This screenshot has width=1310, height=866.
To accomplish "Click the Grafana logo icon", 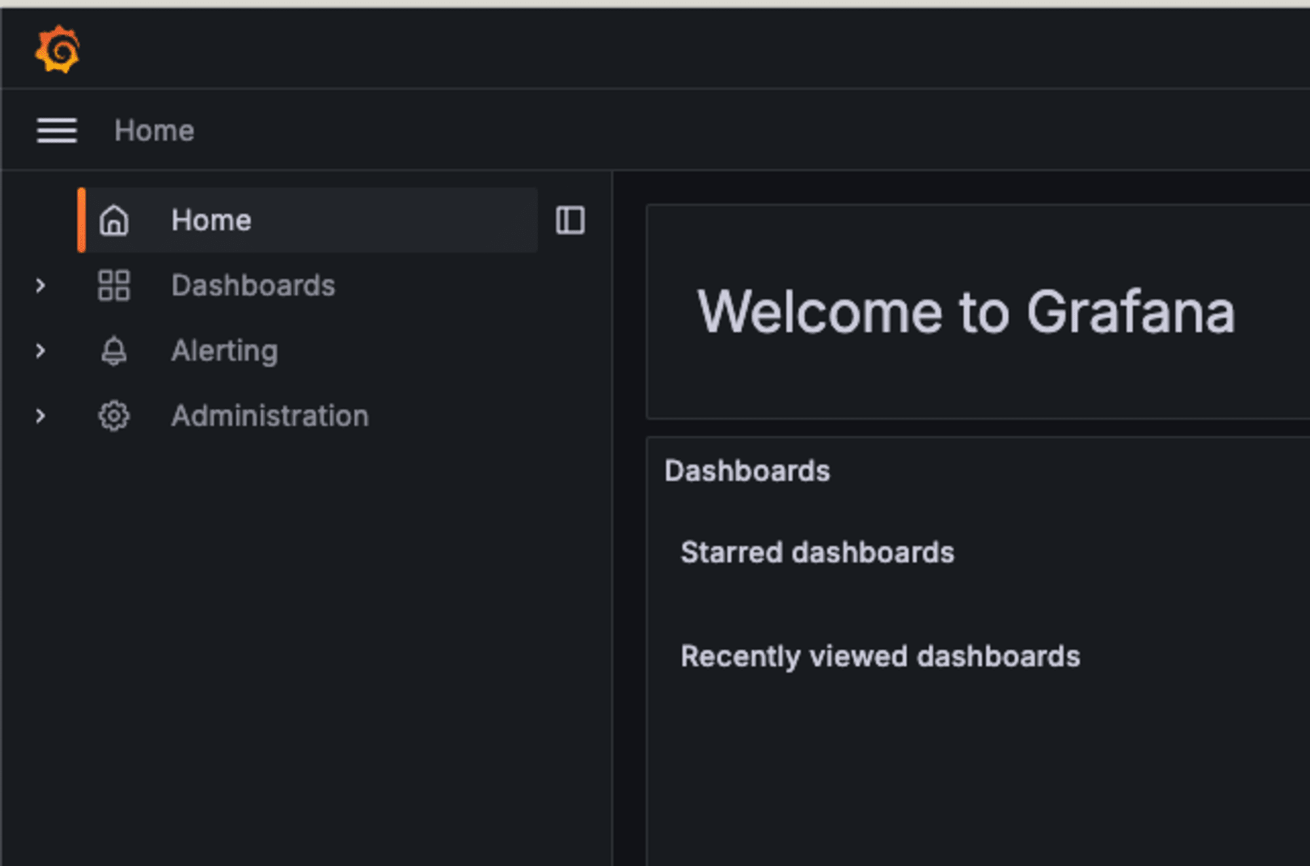I will click(58, 49).
